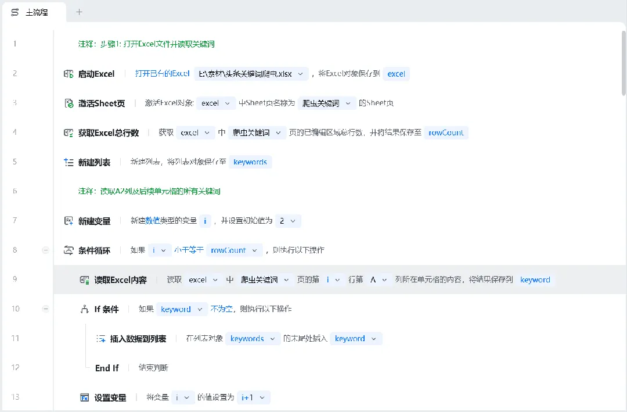The image size is (627, 412).
Task: Select the End If row
Action: click(340, 368)
